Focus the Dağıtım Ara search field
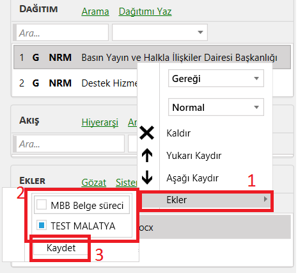Screen dimensions: 298x273 click(x=61, y=33)
